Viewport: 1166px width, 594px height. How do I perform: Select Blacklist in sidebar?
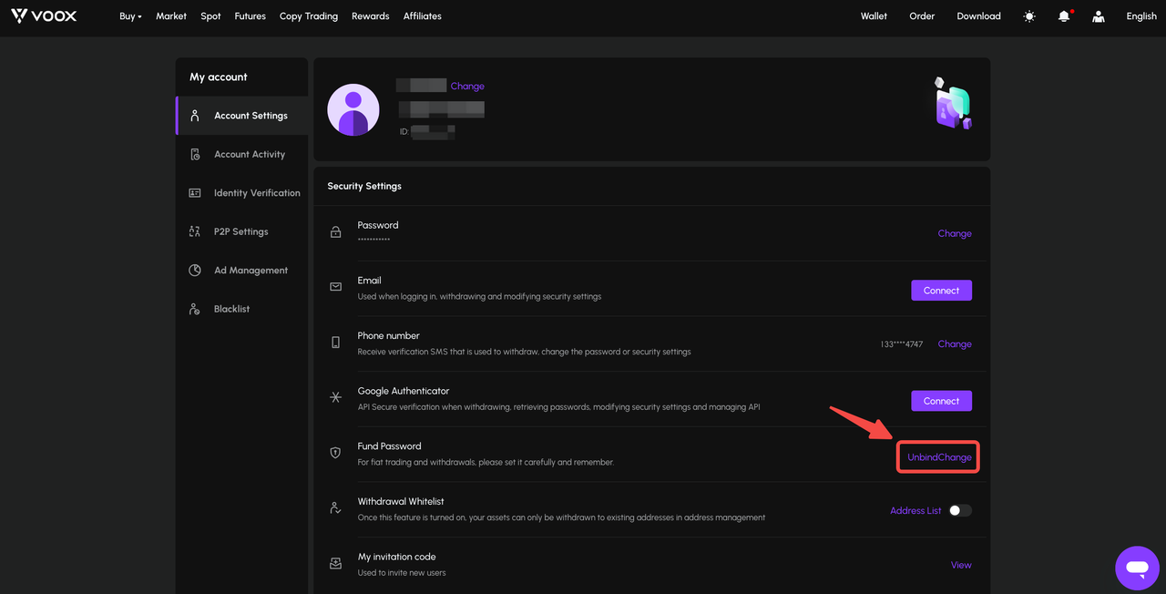coord(242,309)
